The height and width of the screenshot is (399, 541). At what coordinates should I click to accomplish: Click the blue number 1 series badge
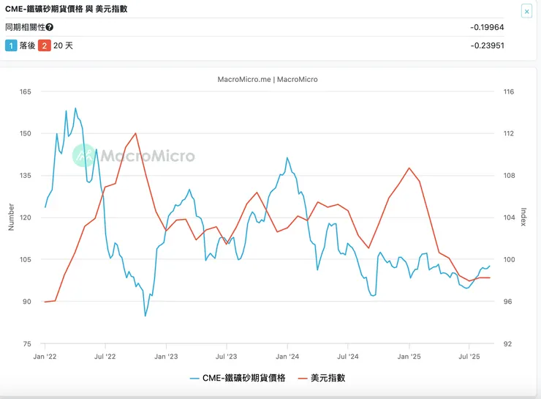tap(10, 45)
